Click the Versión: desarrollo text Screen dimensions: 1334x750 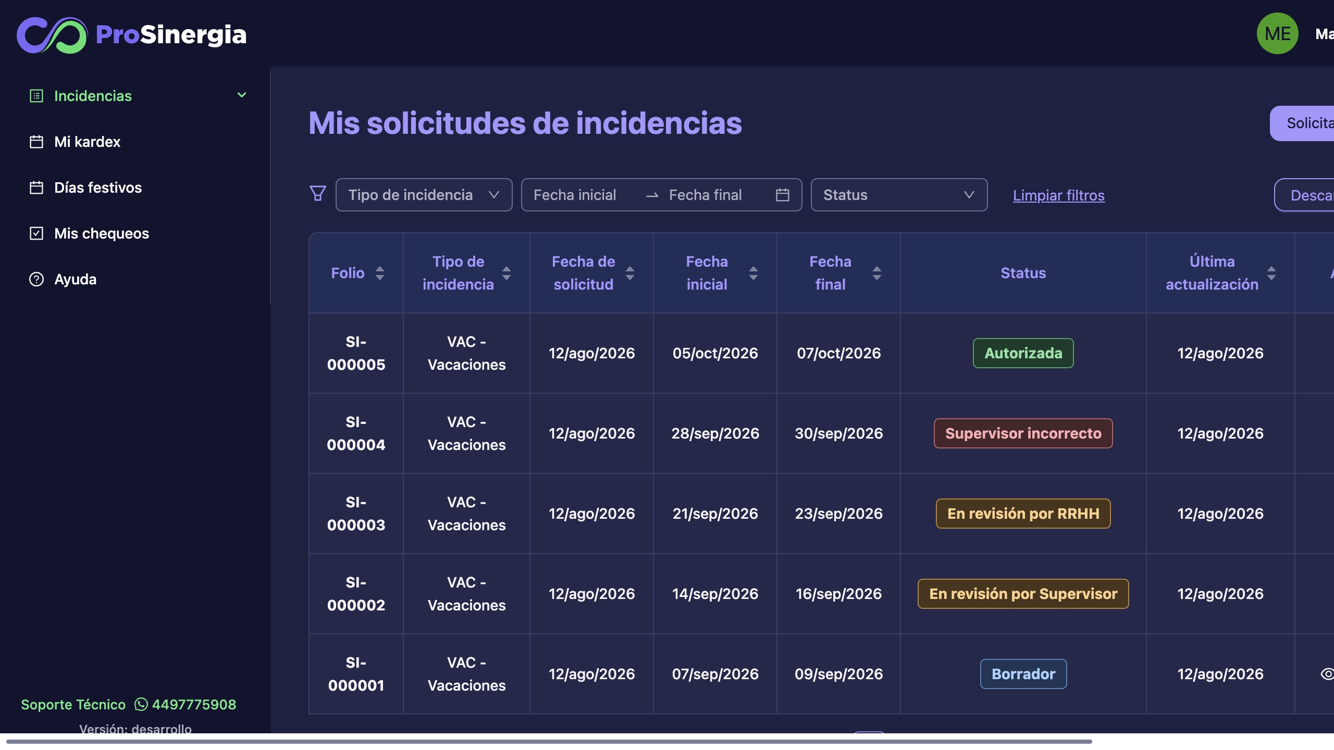(x=135, y=728)
